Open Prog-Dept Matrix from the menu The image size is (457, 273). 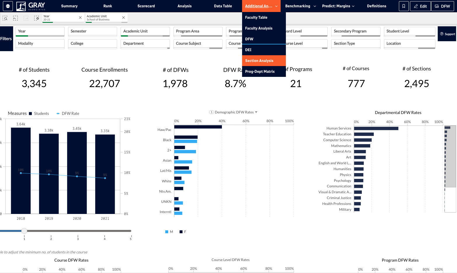(x=264, y=72)
